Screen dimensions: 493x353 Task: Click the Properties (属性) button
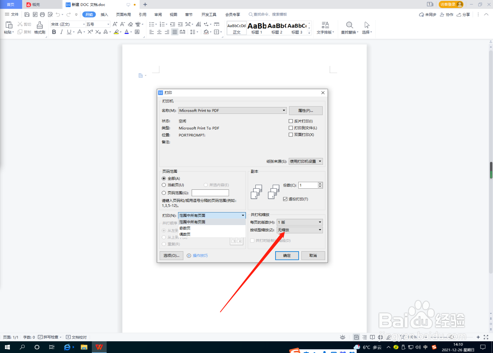(306, 110)
